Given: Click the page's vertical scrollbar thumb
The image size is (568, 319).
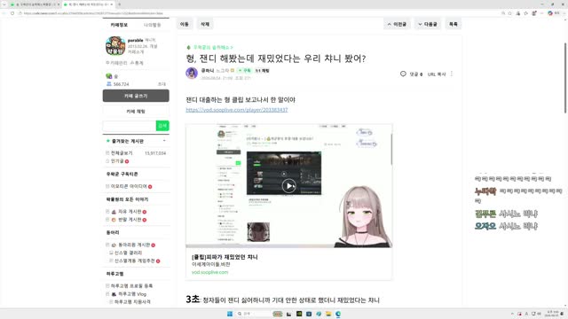Looking at the screenshot, I should pyautogui.click(x=565, y=78).
